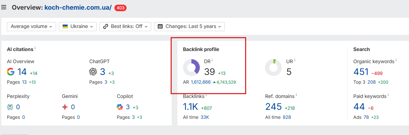
Task: Show Backlinks info tooltip icon
Action: click(206, 95)
